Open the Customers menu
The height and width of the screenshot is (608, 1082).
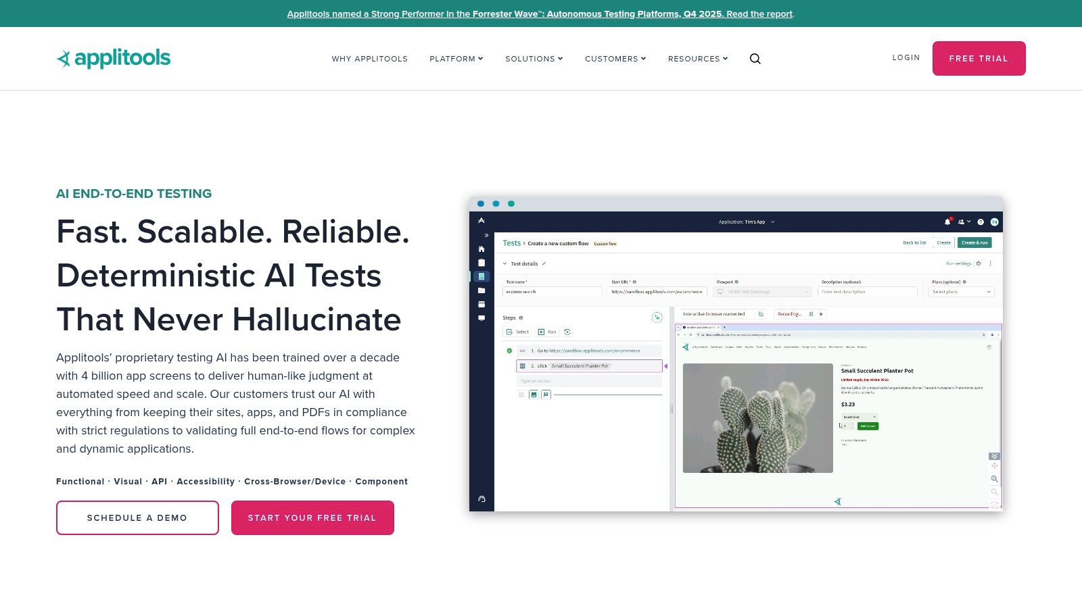pos(615,59)
